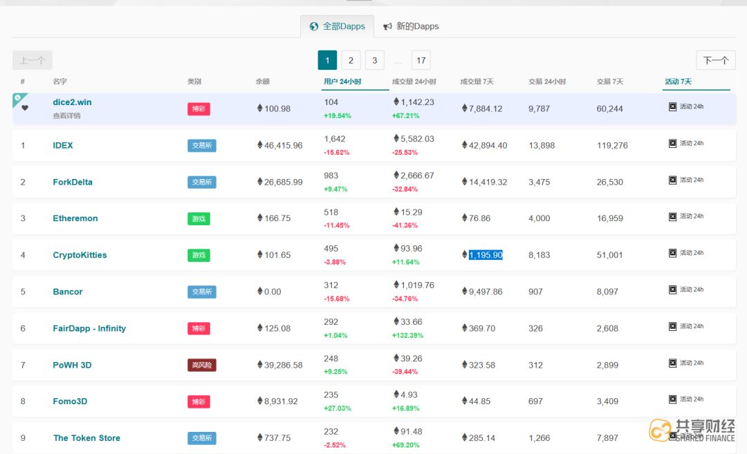Click "+27.03%" user change in Fomo3D row
747x454 pixels.
click(x=338, y=408)
